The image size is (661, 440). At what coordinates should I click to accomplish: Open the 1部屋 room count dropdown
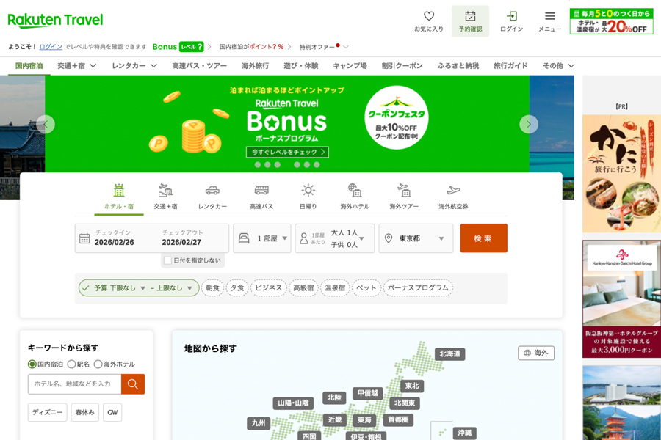tap(262, 238)
